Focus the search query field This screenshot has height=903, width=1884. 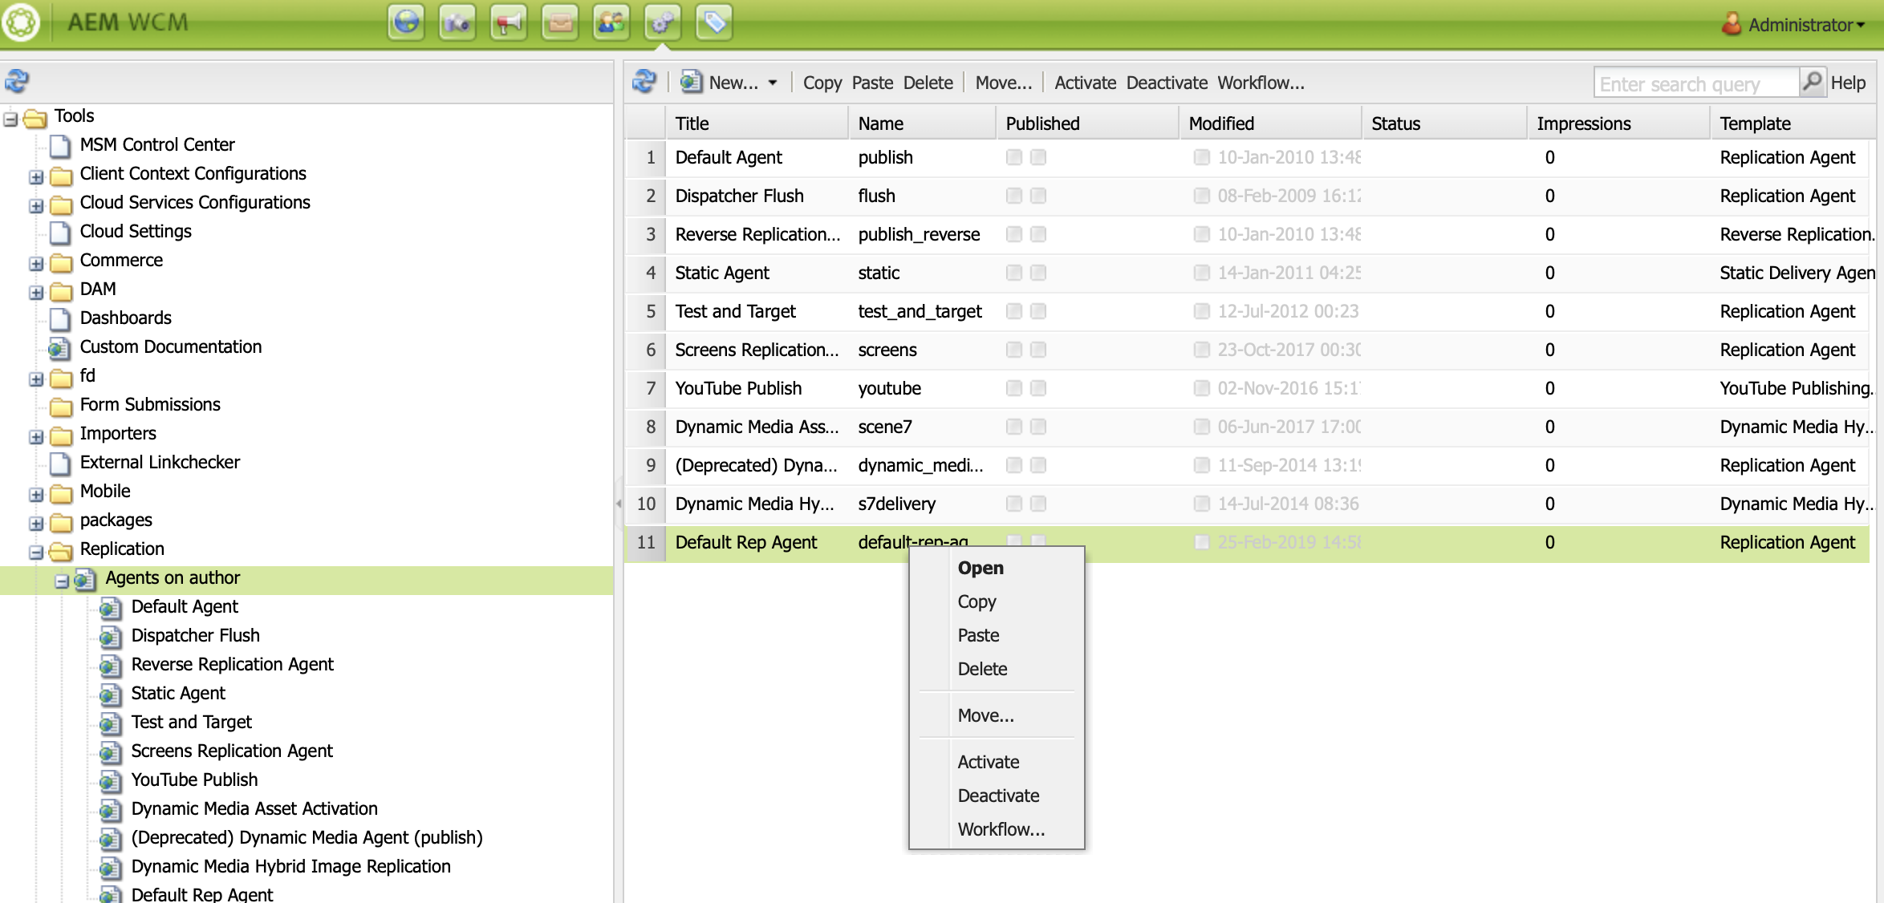pyautogui.click(x=1695, y=83)
